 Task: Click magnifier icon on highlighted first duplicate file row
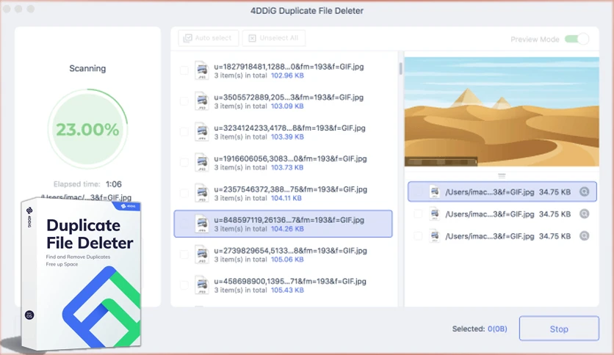pyautogui.click(x=584, y=191)
